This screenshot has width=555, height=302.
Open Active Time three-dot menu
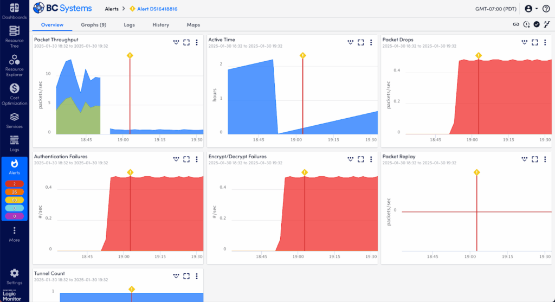click(371, 42)
